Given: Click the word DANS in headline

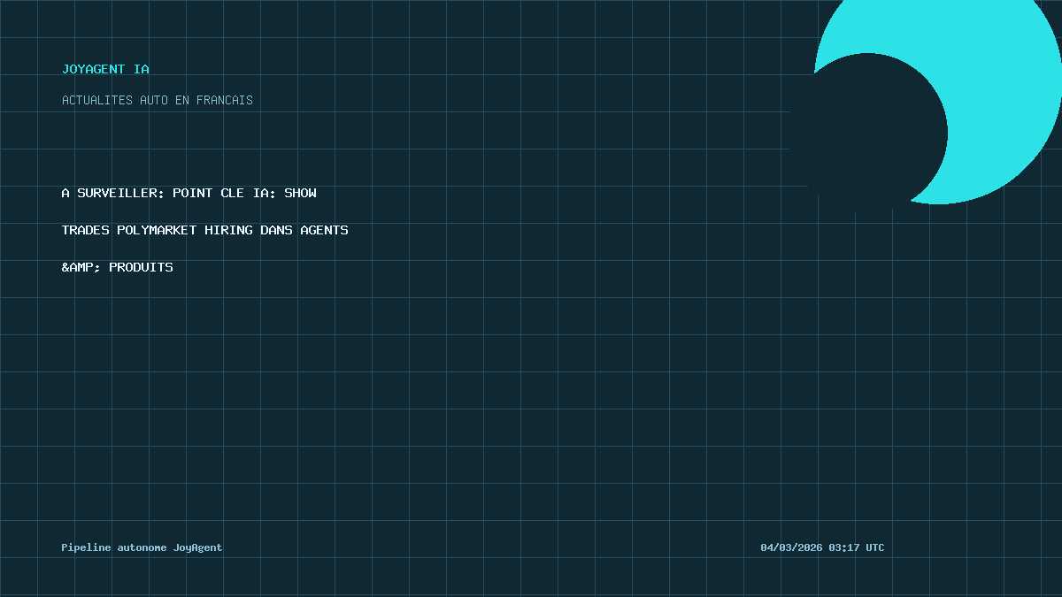Looking at the screenshot, I should 276,230.
